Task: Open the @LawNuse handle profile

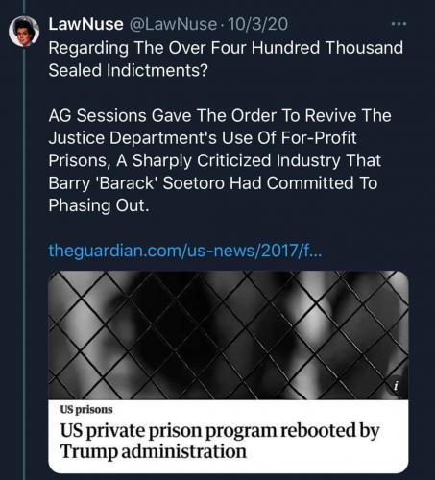Action: [x=173, y=24]
